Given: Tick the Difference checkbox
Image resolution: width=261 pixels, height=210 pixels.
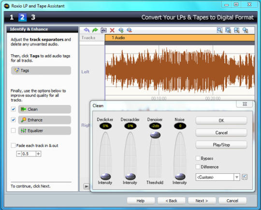Looking at the screenshot, I should pos(198,166).
